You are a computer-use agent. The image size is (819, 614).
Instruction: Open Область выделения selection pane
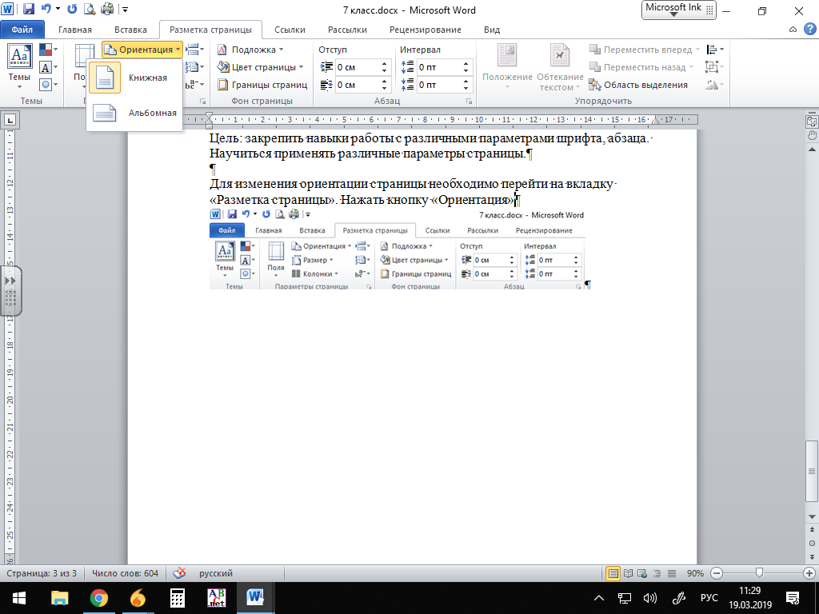click(638, 85)
